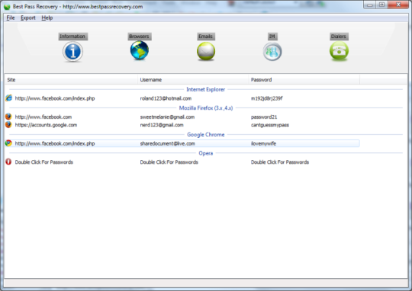
Task: Click the Firefox icon beside www.facebook.com row
Action: point(8,117)
